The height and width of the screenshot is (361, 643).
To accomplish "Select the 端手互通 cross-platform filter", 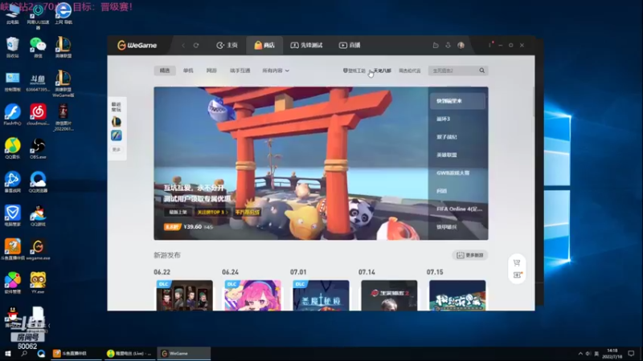I will pos(240,71).
